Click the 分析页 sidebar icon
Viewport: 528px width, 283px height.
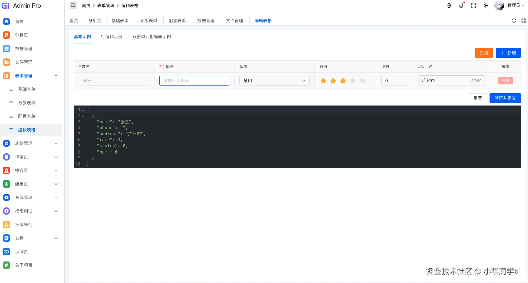6,35
